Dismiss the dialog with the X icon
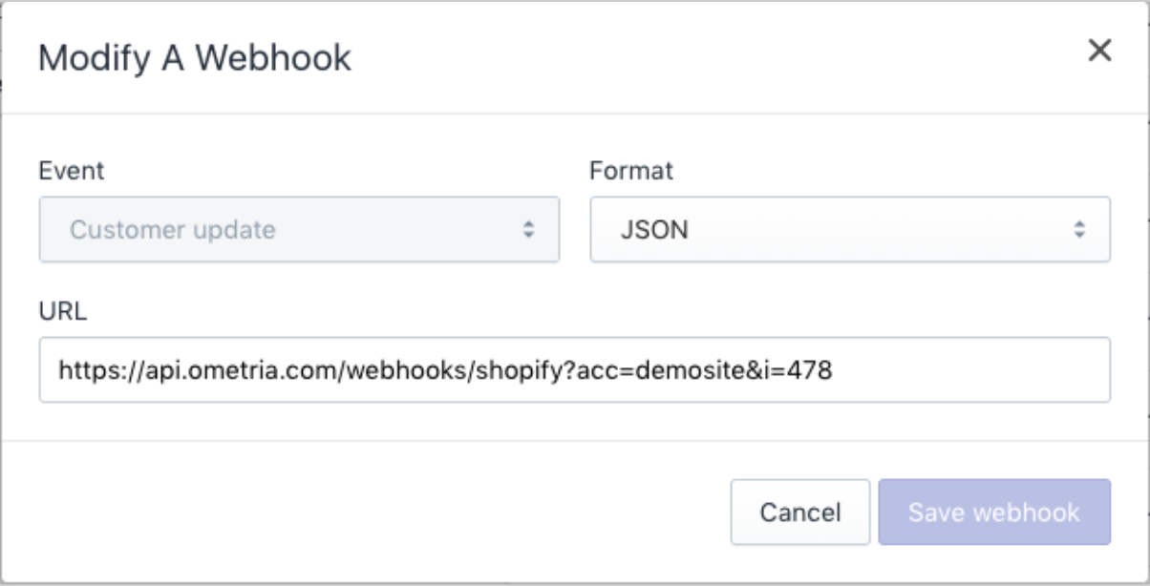This screenshot has width=1150, height=586. pos(1099,51)
